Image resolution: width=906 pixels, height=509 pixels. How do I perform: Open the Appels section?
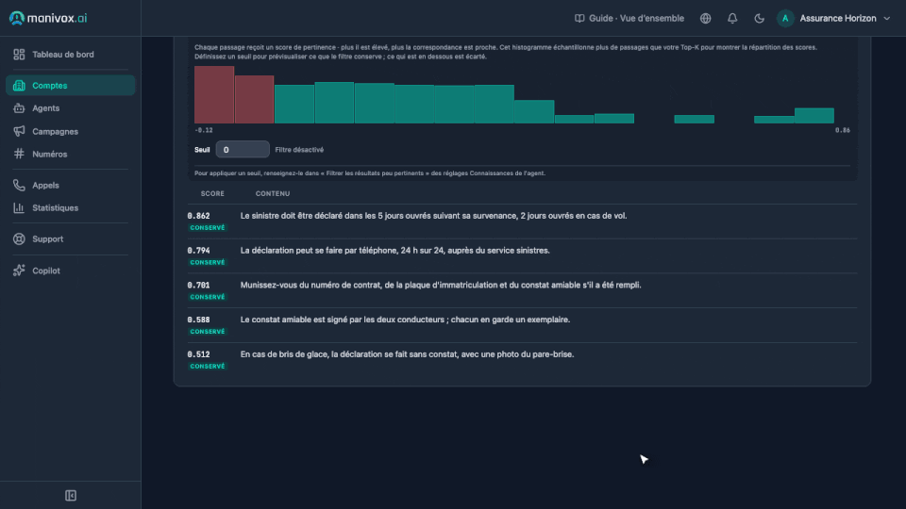[x=71, y=186]
